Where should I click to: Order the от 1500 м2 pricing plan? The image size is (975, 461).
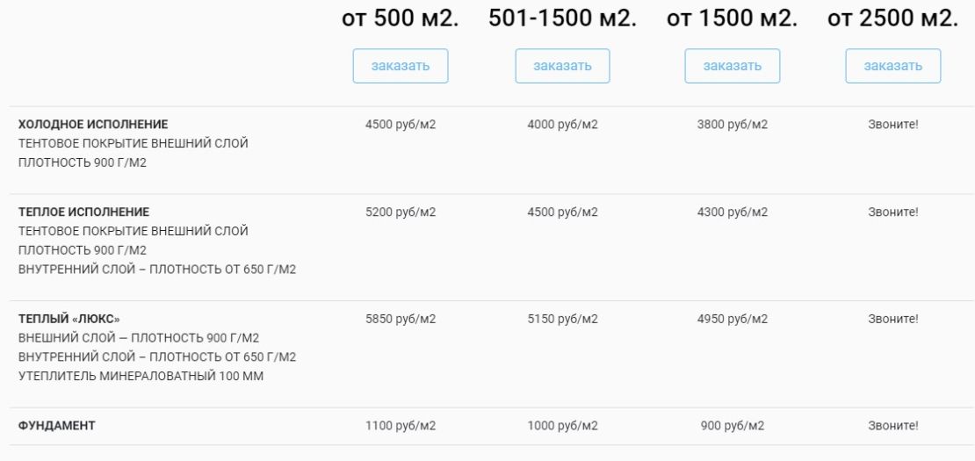(x=733, y=66)
